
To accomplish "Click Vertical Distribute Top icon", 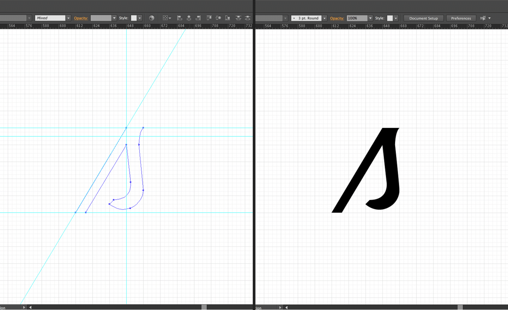I will [x=238, y=18].
